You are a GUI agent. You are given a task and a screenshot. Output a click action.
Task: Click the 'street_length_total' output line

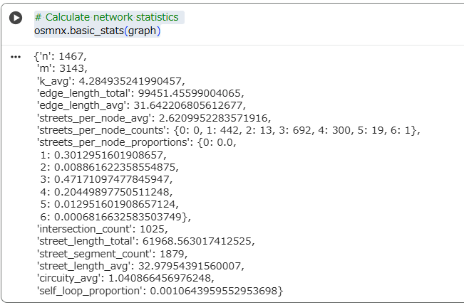(145, 241)
